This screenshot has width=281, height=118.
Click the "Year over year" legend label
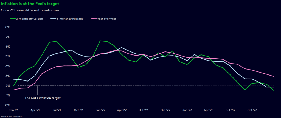[x=107, y=18]
